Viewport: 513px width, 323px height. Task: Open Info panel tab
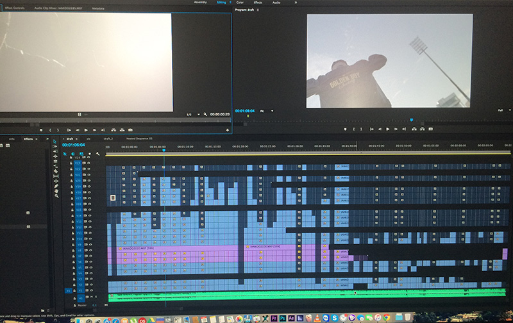[12, 139]
